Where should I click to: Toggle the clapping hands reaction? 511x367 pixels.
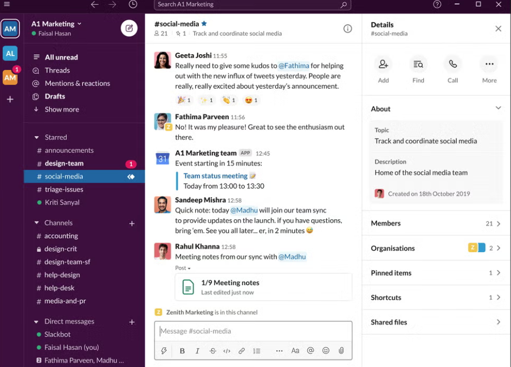point(229,100)
